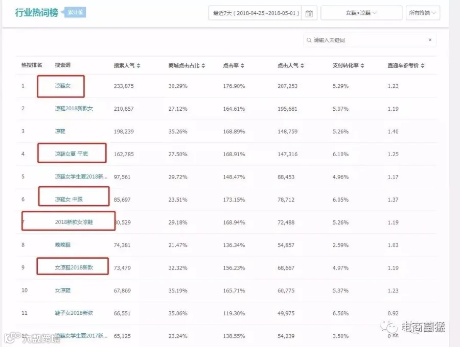Open the 凉鞋女夏 平底 keyword link

click(71, 154)
